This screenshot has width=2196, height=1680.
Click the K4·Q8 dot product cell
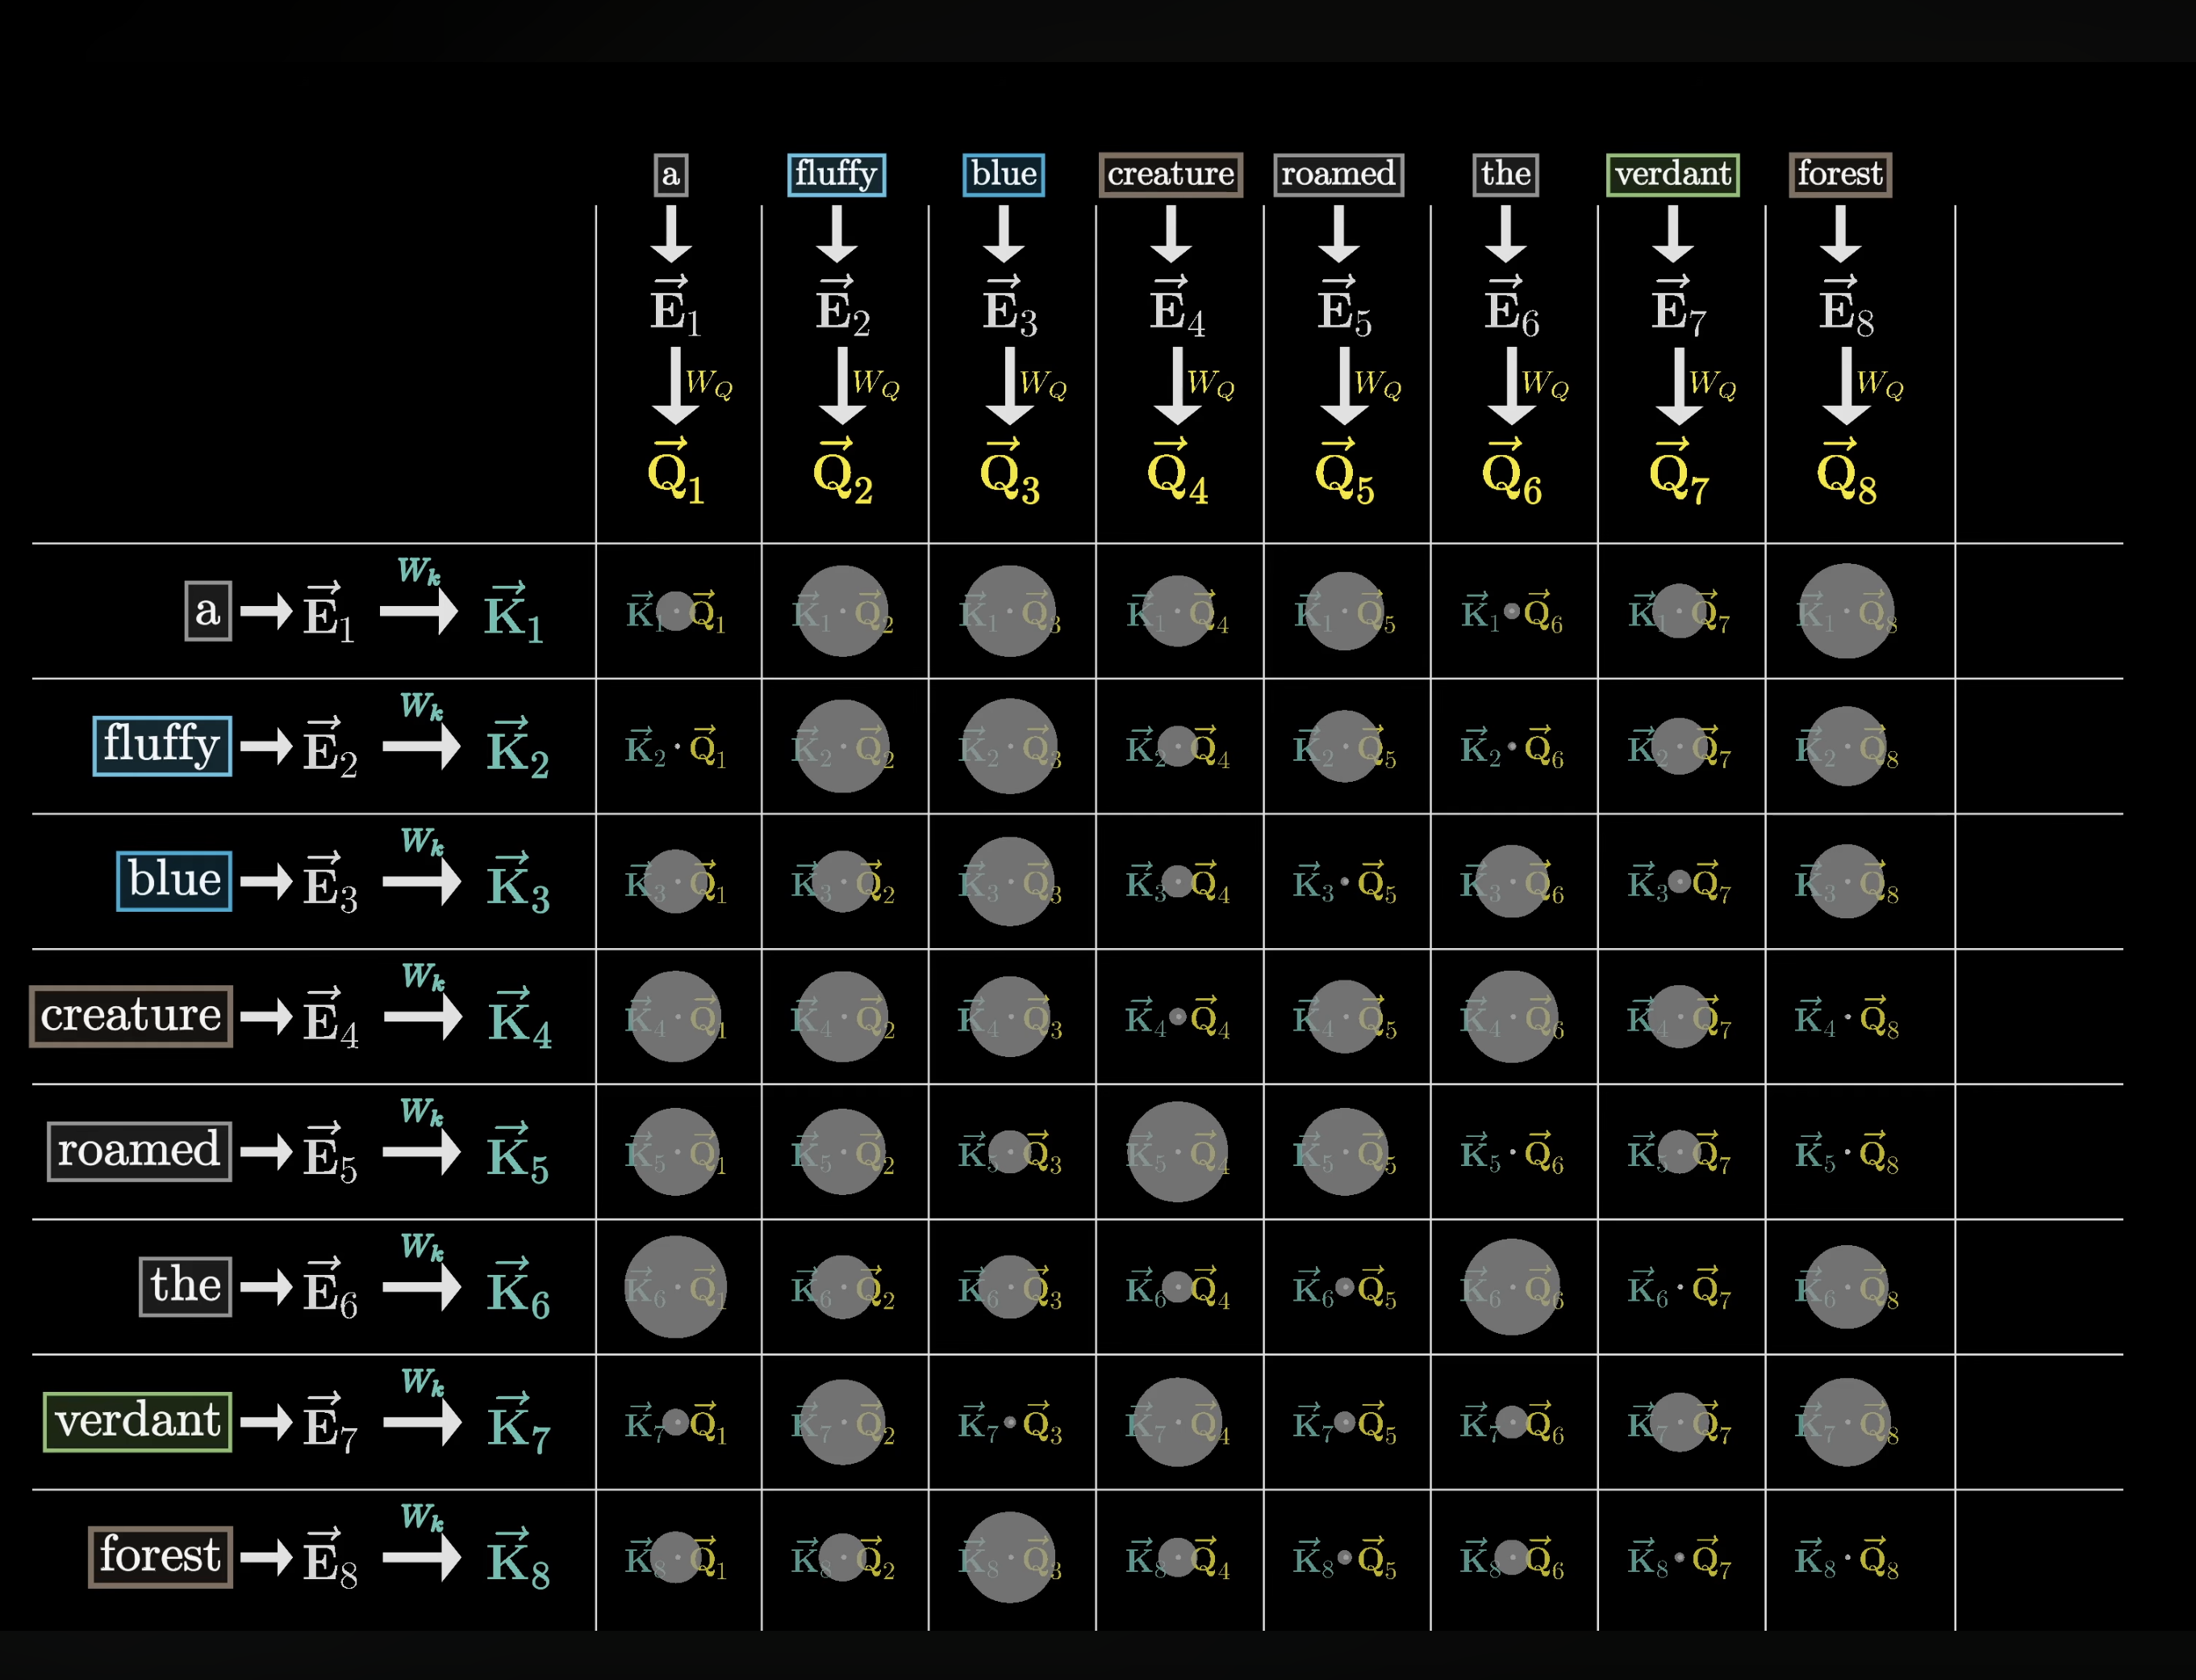pos(1846,1017)
